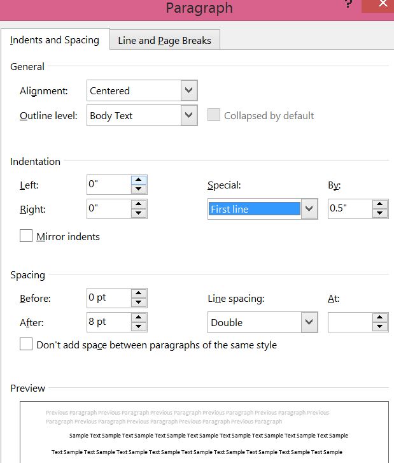Increase Before spacing value
Viewport: 394px width, 463px height.
[139, 294]
